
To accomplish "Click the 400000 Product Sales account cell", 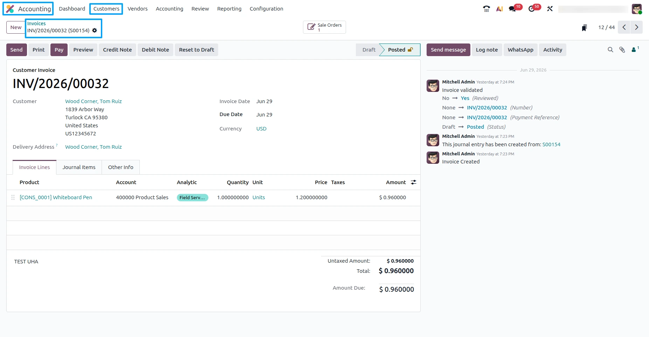I will [142, 197].
